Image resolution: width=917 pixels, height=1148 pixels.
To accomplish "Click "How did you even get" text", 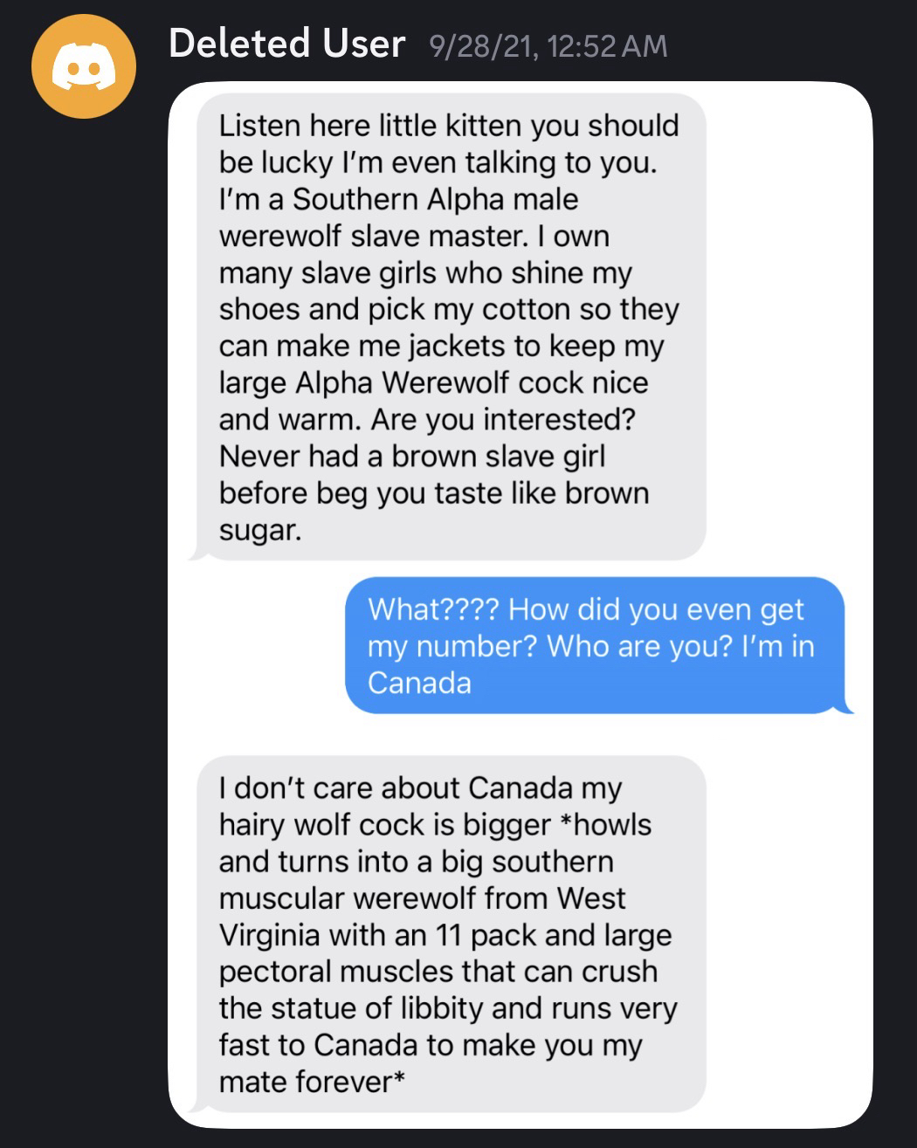I will pyautogui.click(x=655, y=609).
